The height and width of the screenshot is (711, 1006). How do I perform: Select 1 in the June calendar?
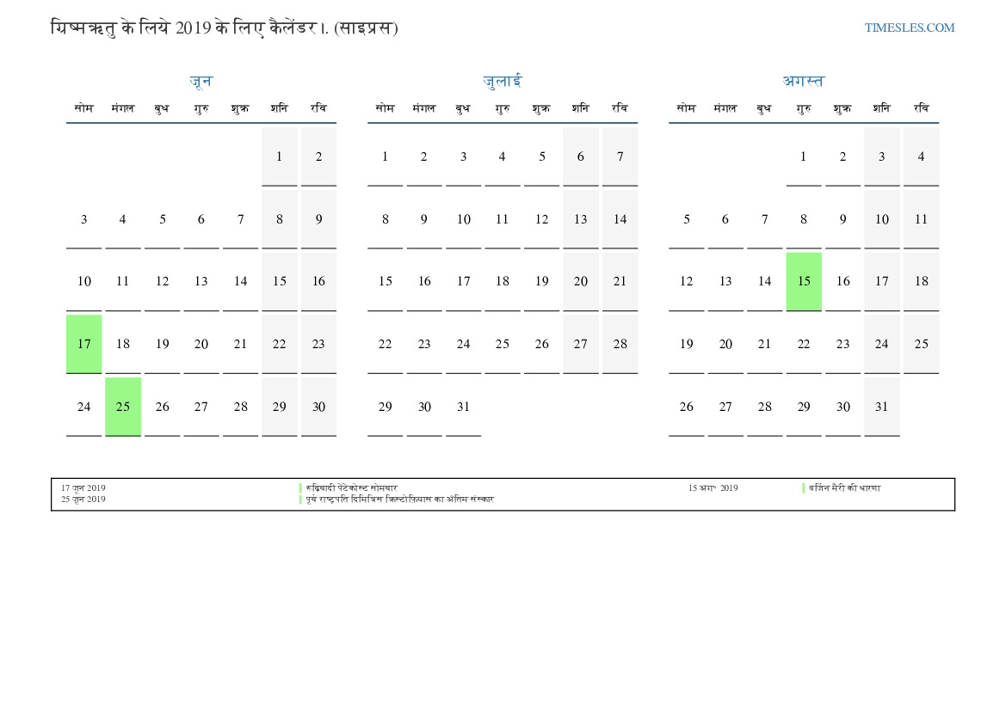click(279, 156)
